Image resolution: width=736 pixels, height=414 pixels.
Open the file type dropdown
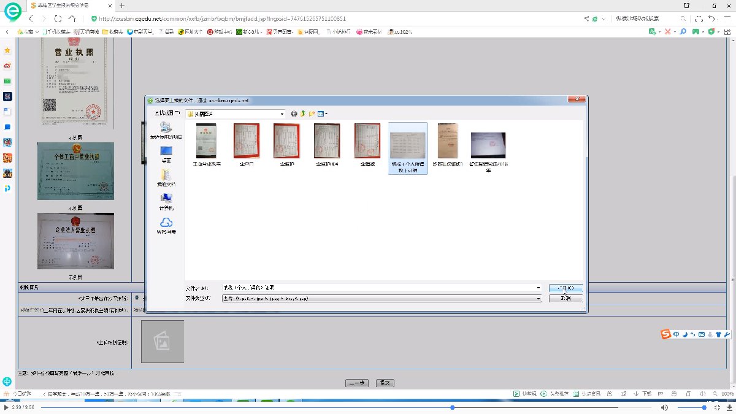point(539,298)
